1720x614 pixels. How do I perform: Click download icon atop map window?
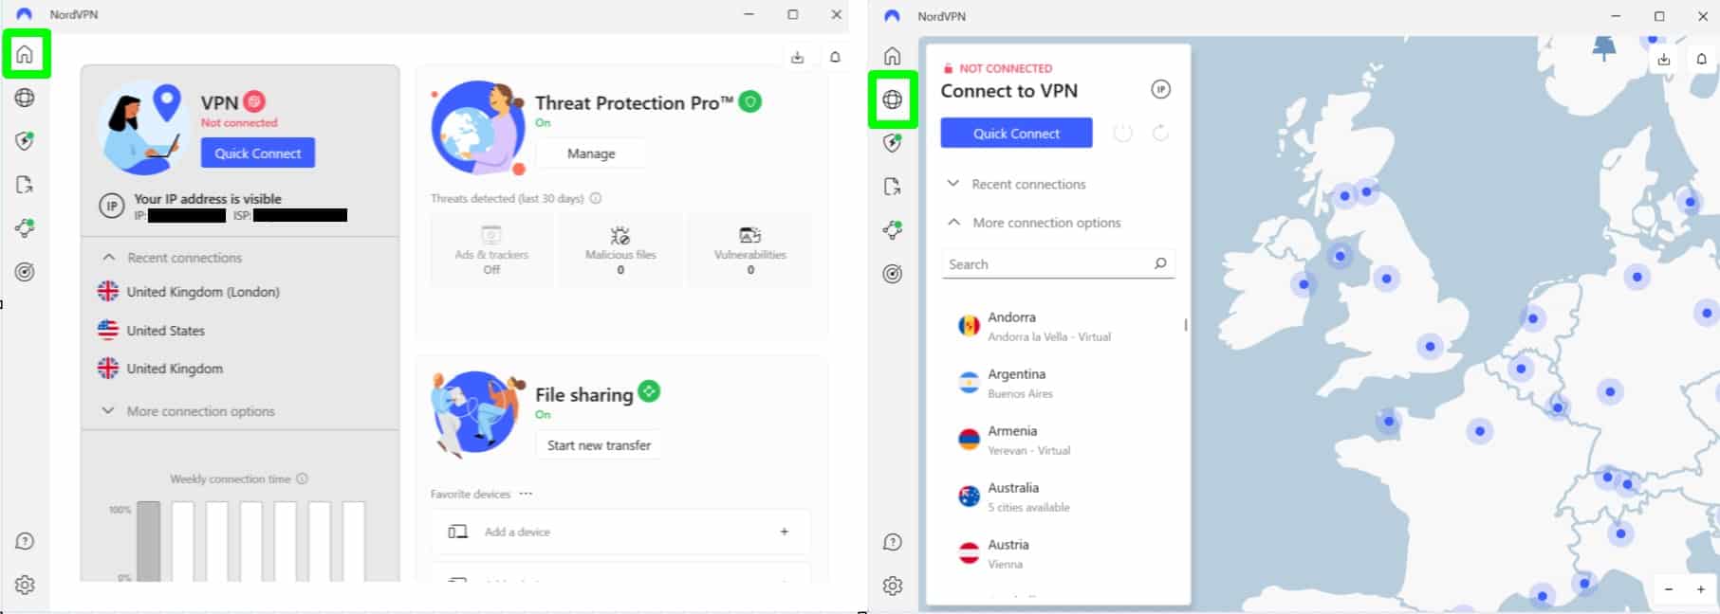click(x=1664, y=59)
